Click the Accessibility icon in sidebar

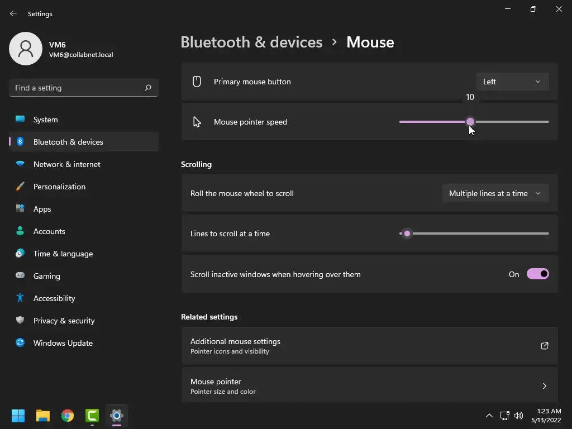20,298
